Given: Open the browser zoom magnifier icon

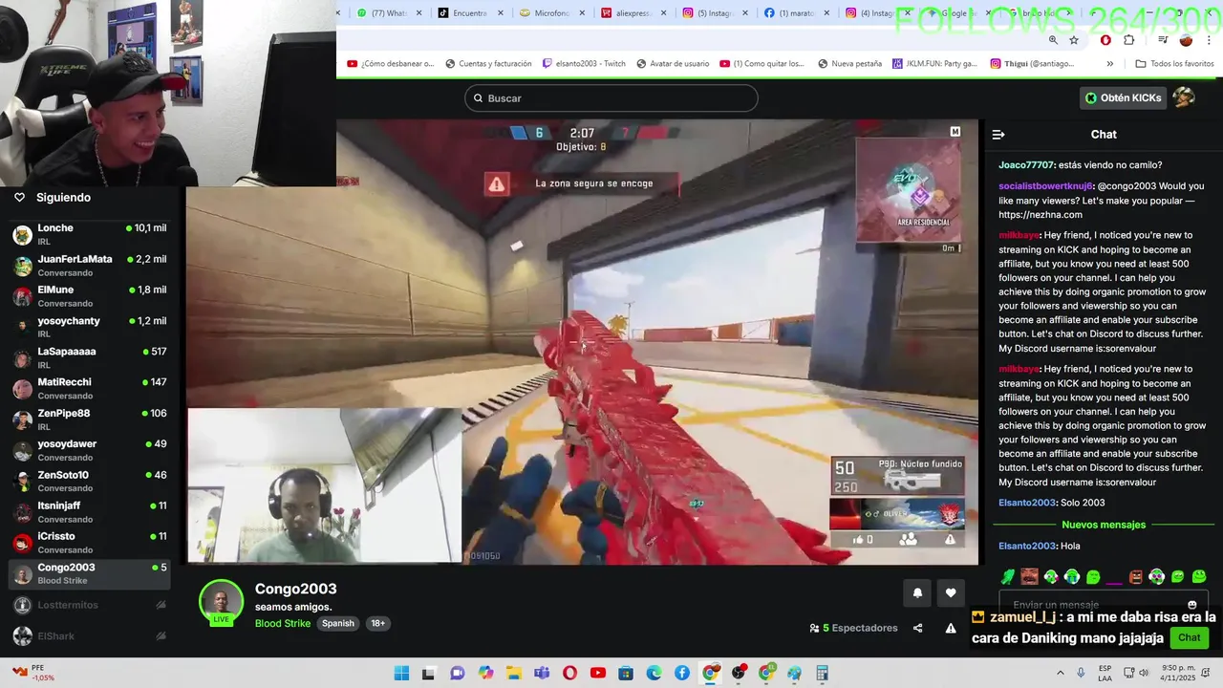Looking at the screenshot, I should coord(1053,40).
